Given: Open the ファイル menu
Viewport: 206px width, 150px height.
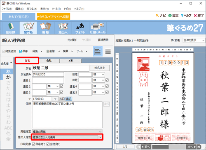Looking at the screenshot, I should (7, 9).
